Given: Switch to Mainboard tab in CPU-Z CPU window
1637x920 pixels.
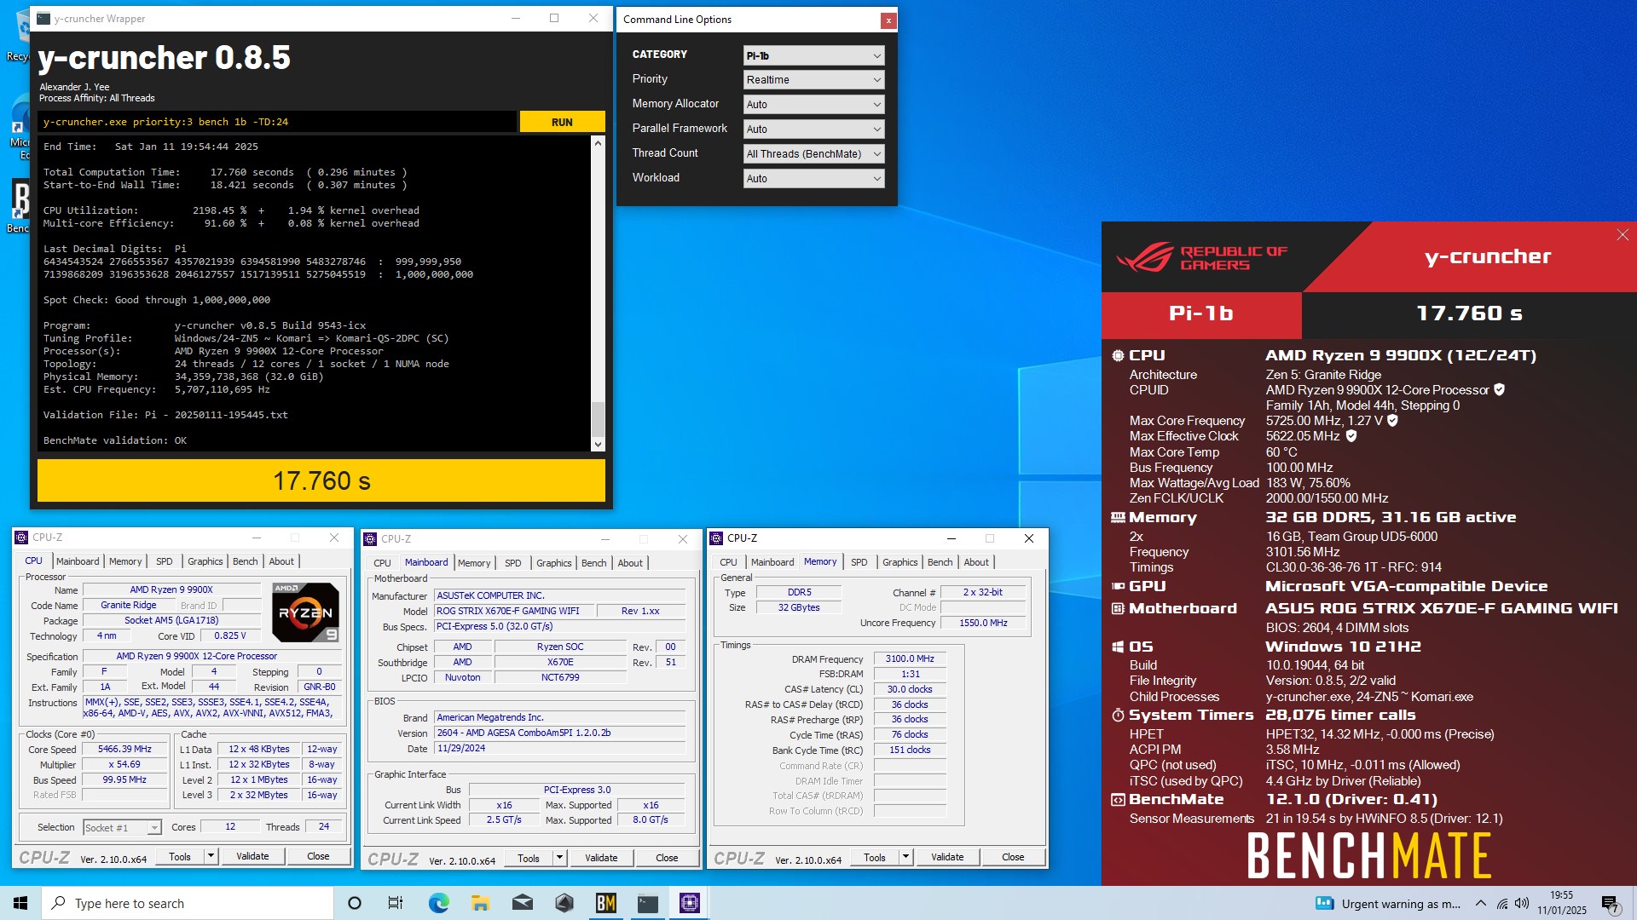Looking at the screenshot, I should click(78, 561).
